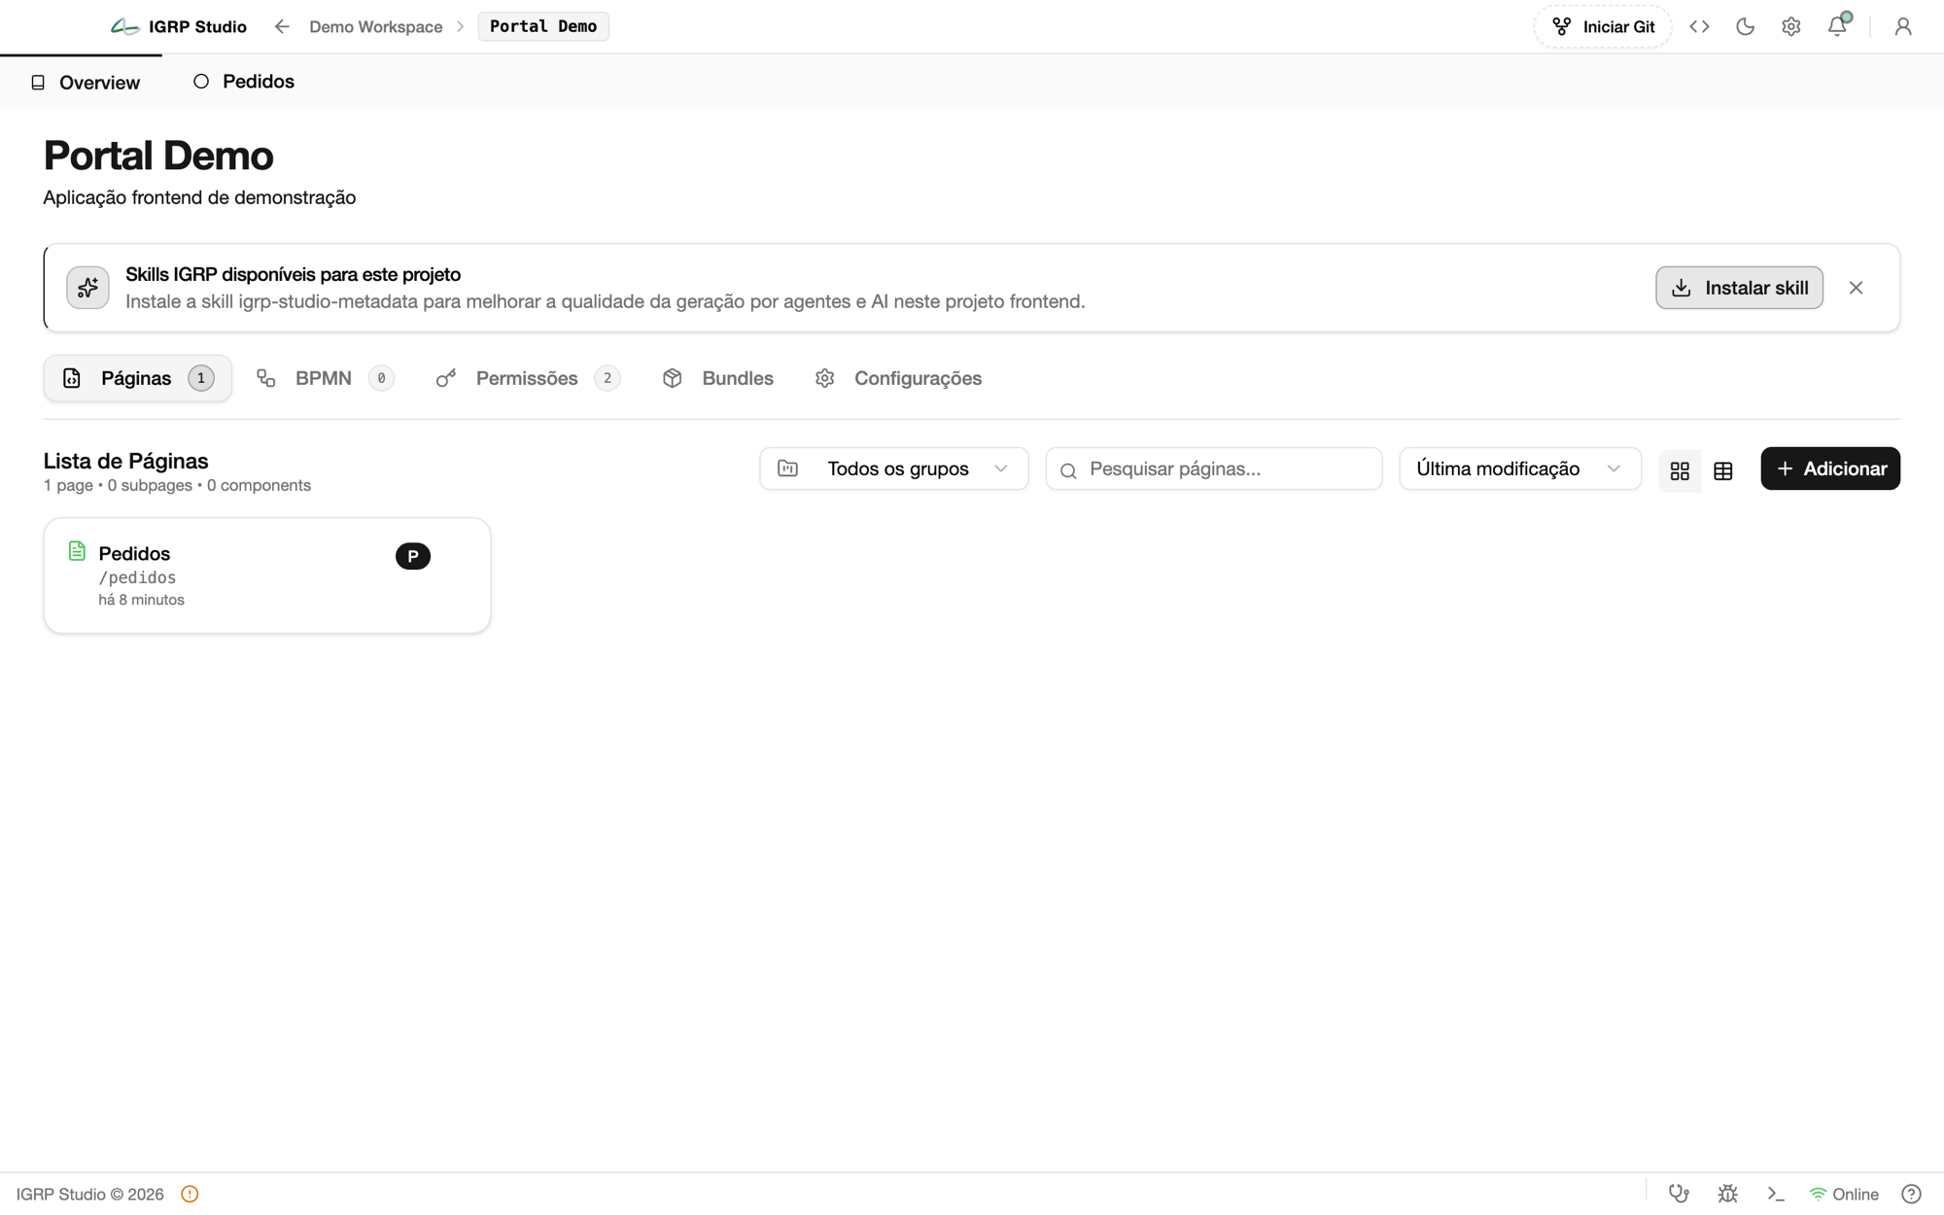This screenshot has height=1215, width=1944.
Task: Switch to table view layout
Action: click(x=1723, y=470)
